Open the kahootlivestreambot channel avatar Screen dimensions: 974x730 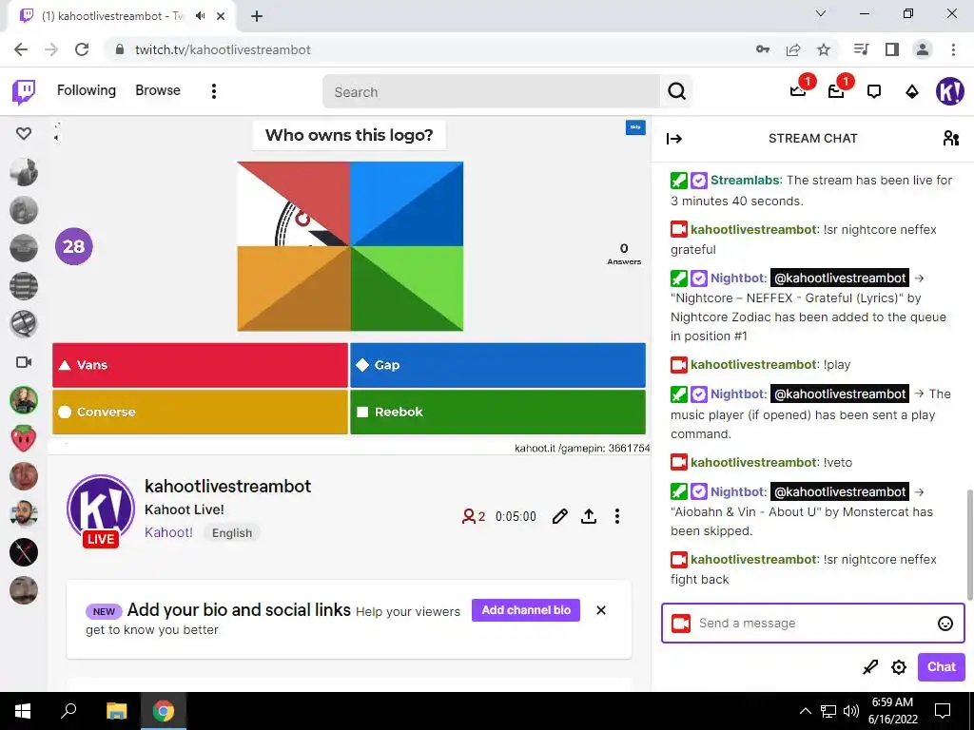(101, 509)
